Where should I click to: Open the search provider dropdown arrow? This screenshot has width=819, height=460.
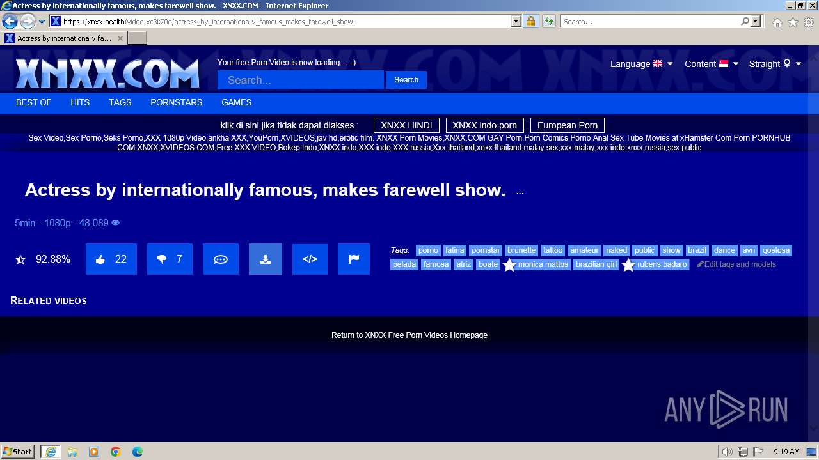click(756, 21)
